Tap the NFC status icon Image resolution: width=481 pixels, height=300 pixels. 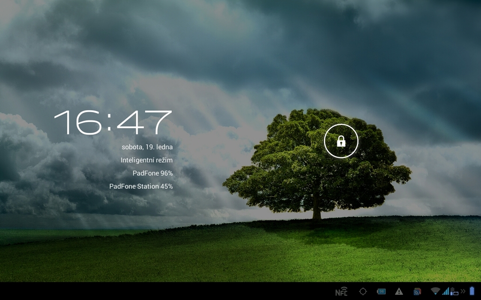pyautogui.click(x=341, y=292)
